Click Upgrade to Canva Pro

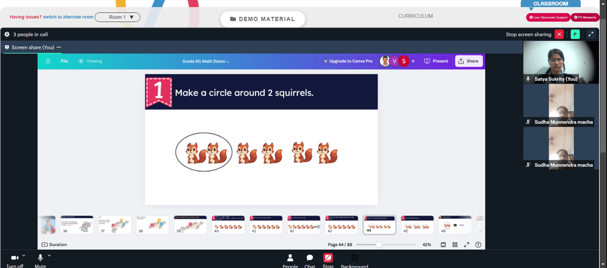pyautogui.click(x=348, y=61)
